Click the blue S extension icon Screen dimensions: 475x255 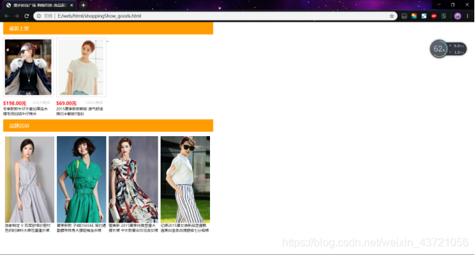[x=424, y=16]
